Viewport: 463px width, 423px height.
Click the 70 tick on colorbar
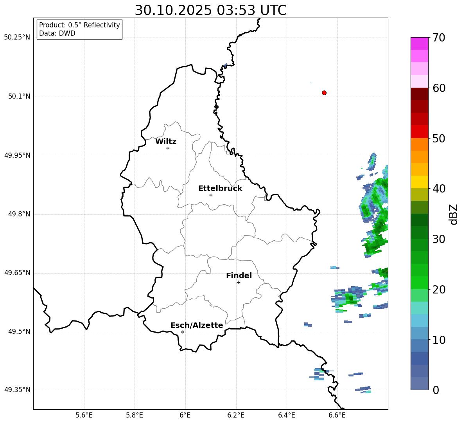tap(438, 38)
